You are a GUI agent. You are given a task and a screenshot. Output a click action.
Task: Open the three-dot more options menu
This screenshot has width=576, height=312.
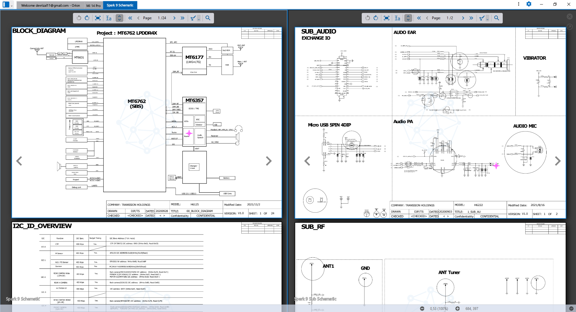(x=519, y=4)
